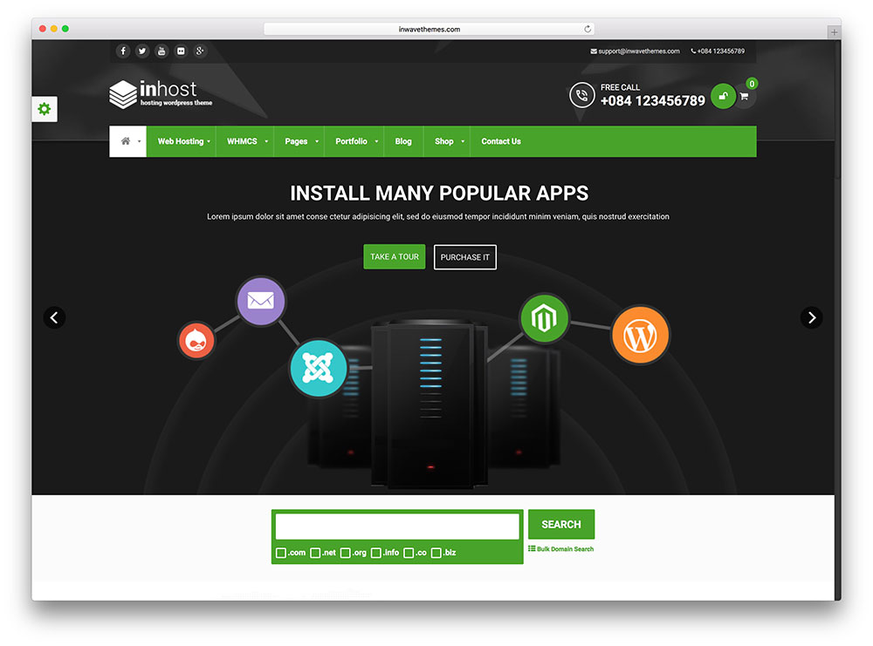This screenshot has height=646, width=873.
Task: Check the .net domain checkbox
Action: (315, 553)
